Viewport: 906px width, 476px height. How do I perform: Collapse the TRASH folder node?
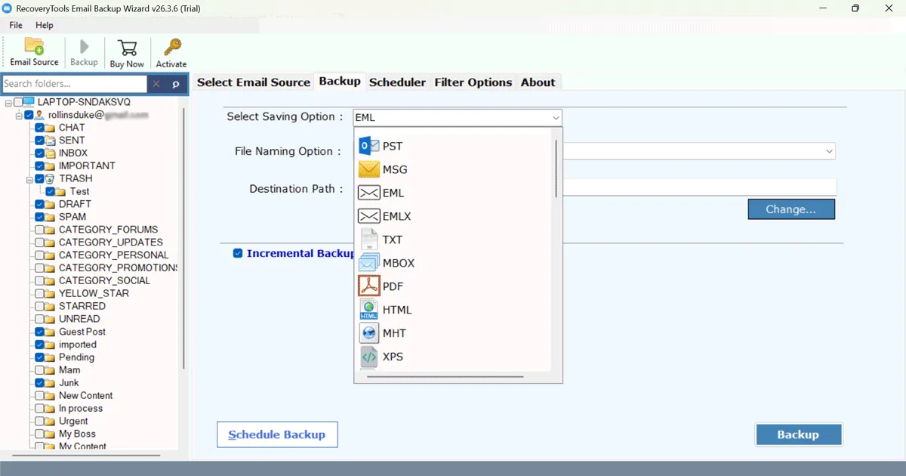29,179
